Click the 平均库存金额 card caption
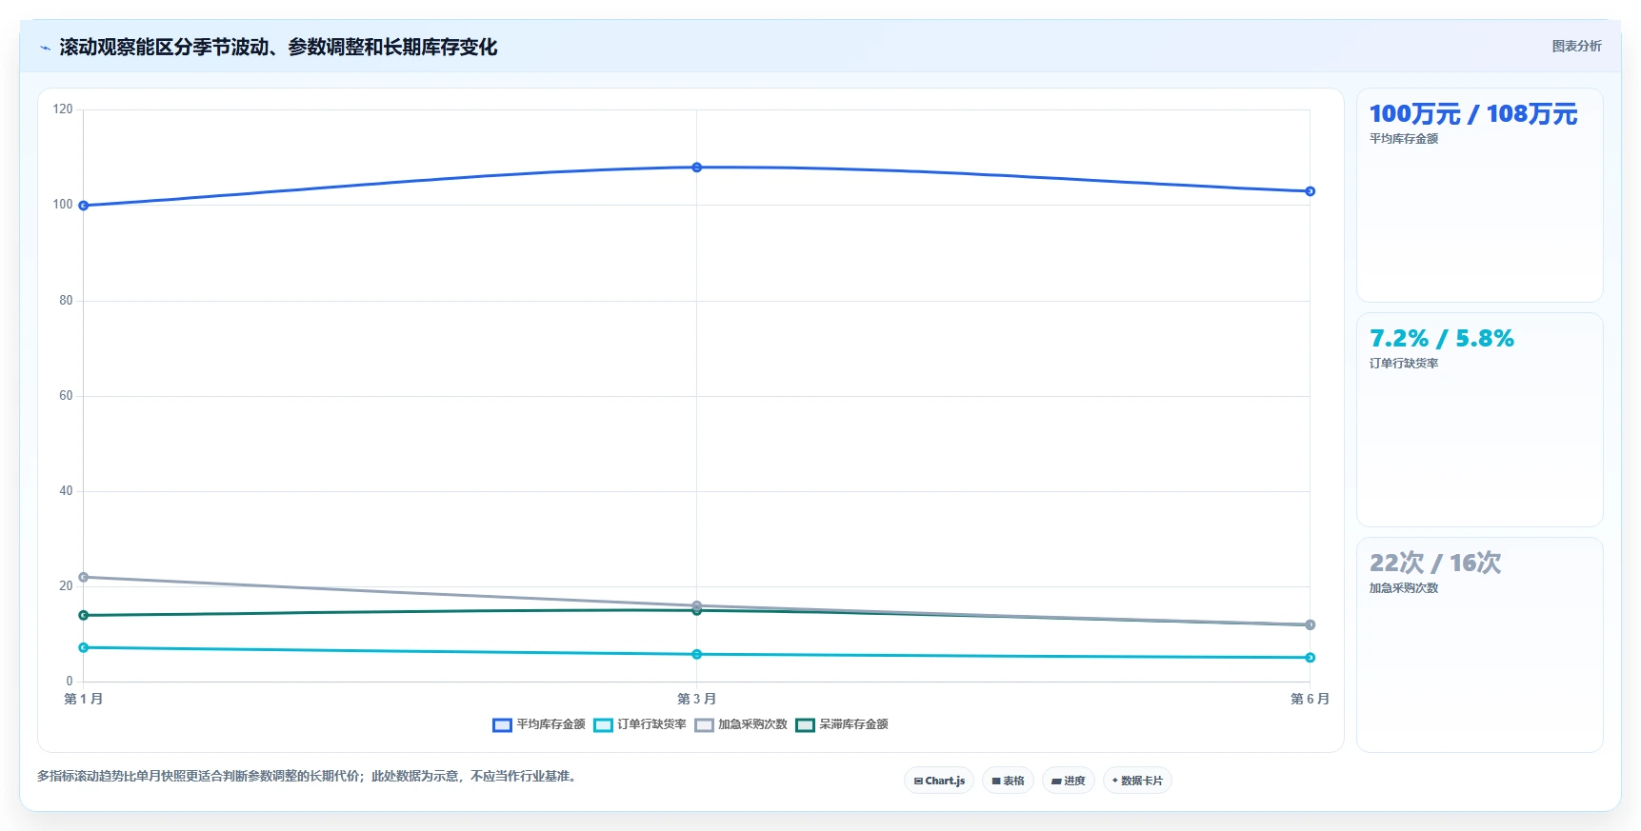Image resolution: width=1641 pixels, height=831 pixels. [x=1404, y=139]
